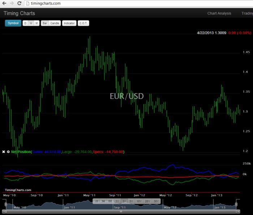Click the navigator scrollbar left arrow

pyautogui.click(x=4, y=211)
